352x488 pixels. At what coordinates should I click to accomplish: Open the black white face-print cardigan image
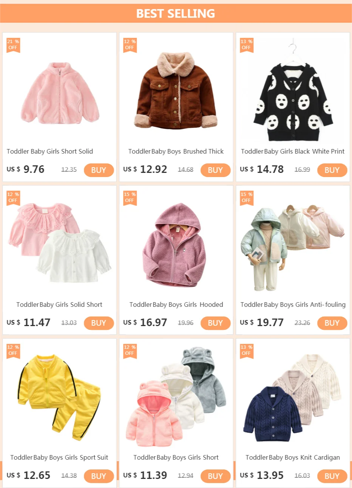tap(293, 91)
